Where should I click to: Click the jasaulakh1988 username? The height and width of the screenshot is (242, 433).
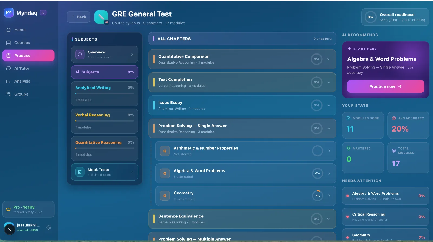coord(27,230)
